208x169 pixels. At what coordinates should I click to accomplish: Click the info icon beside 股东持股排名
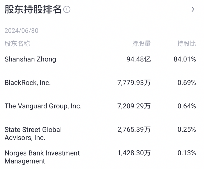[x=67, y=10]
